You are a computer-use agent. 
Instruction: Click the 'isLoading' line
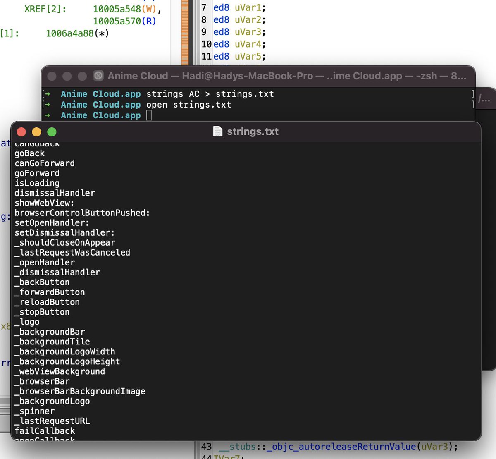(x=37, y=183)
